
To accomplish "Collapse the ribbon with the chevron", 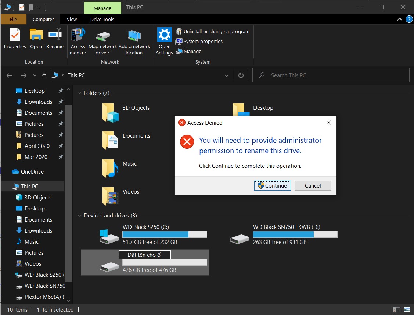I will (399, 19).
